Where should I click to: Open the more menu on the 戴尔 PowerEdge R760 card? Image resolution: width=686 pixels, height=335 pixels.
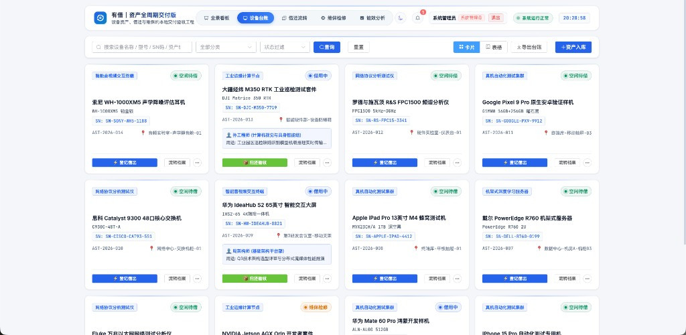pos(587,278)
